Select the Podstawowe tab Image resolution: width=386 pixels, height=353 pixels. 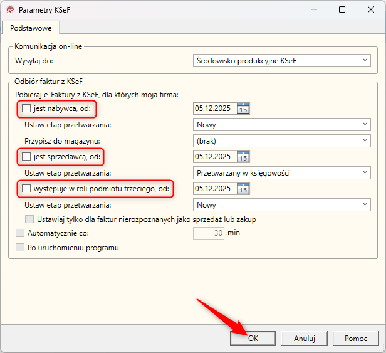point(31,28)
